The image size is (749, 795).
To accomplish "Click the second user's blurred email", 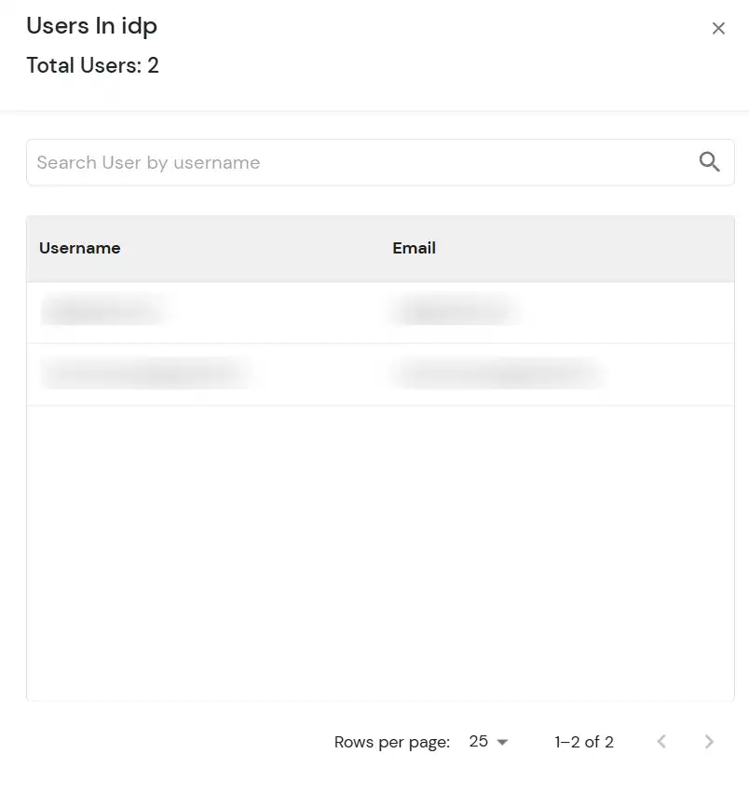I will [498, 373].
